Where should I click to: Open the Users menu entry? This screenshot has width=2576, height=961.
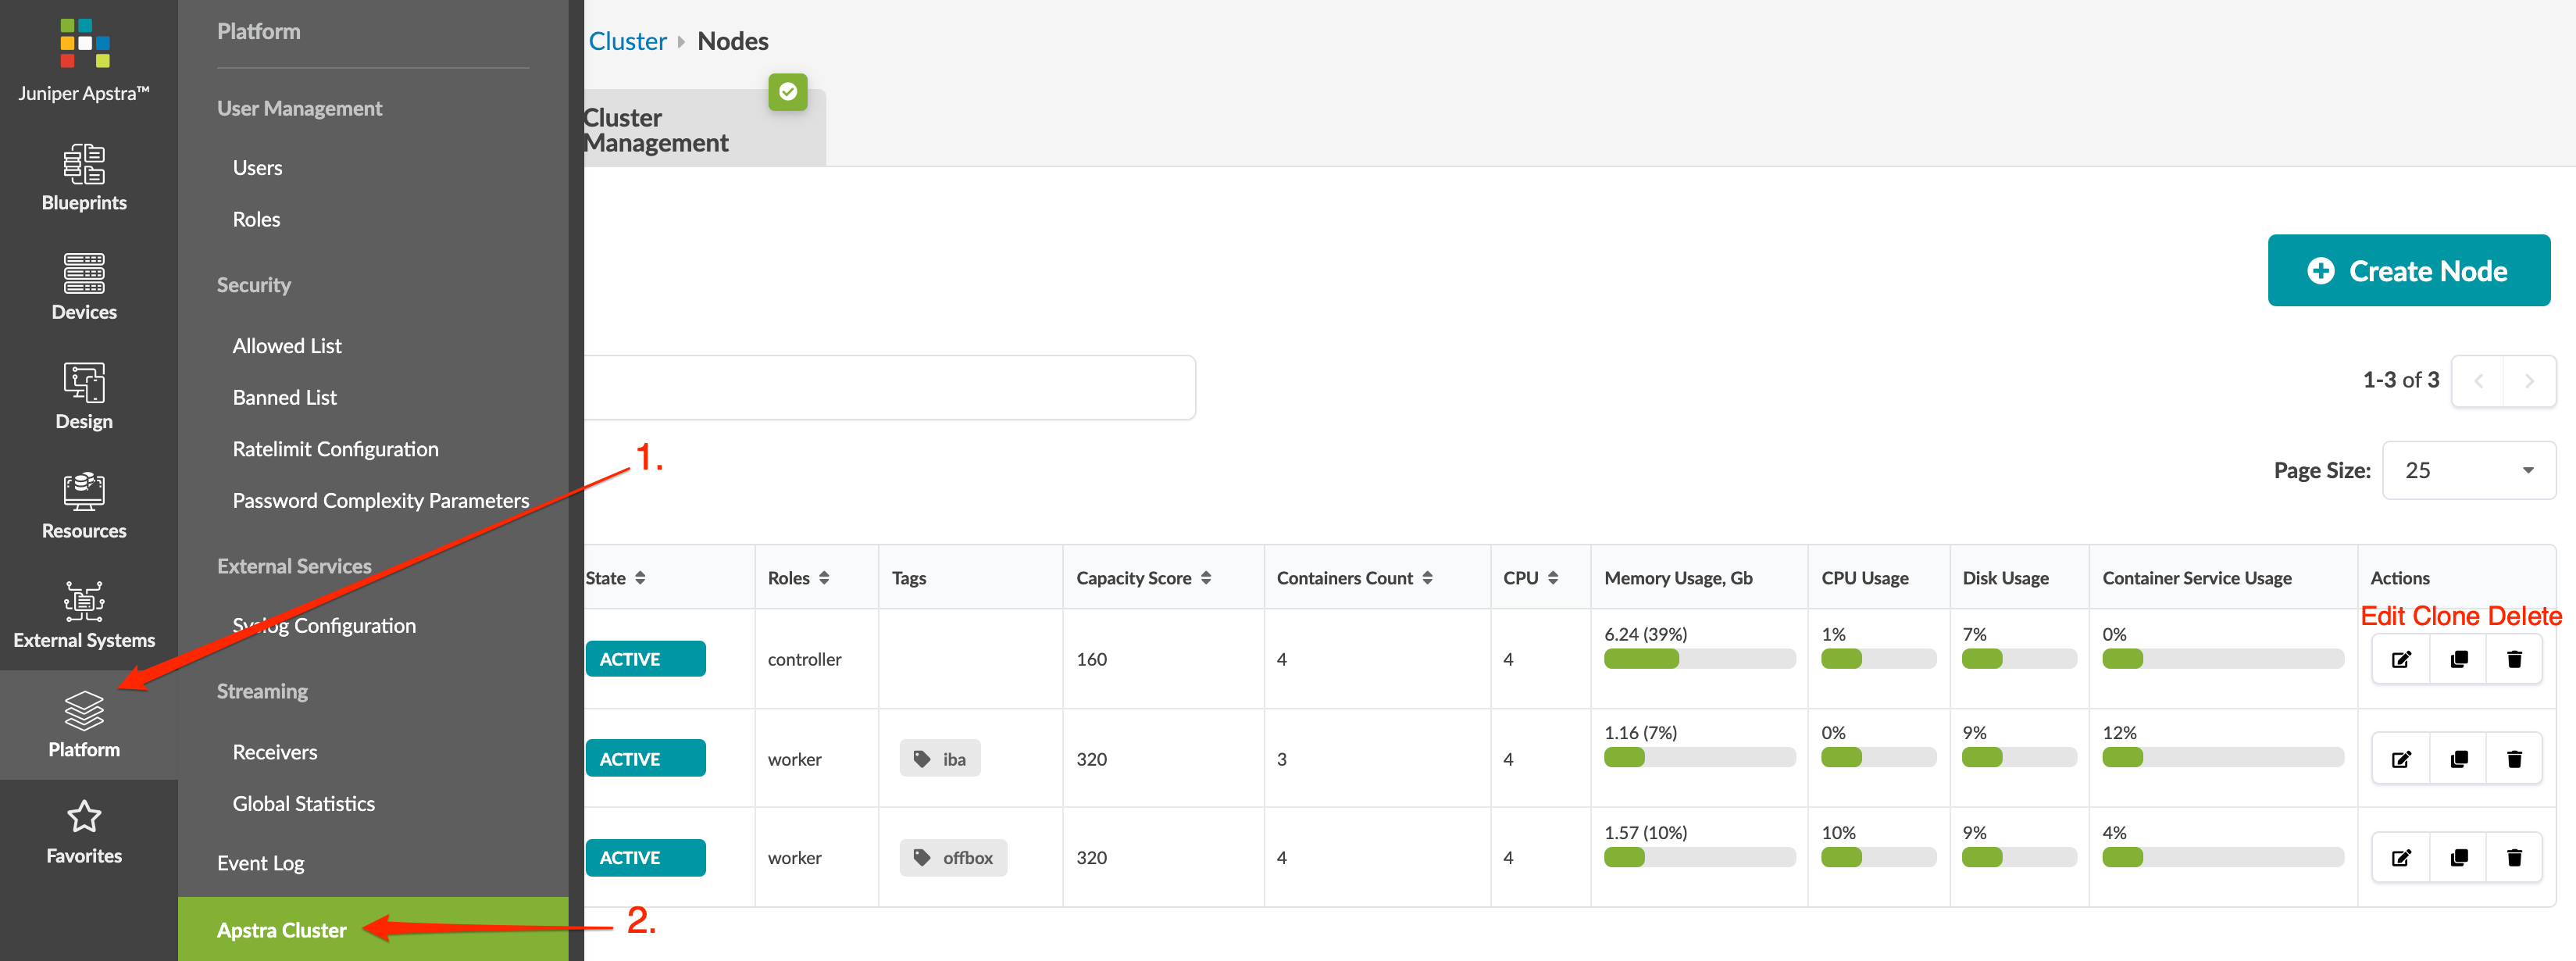tap(257, 168)
